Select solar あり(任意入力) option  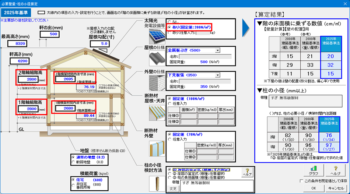coord(169,32)
